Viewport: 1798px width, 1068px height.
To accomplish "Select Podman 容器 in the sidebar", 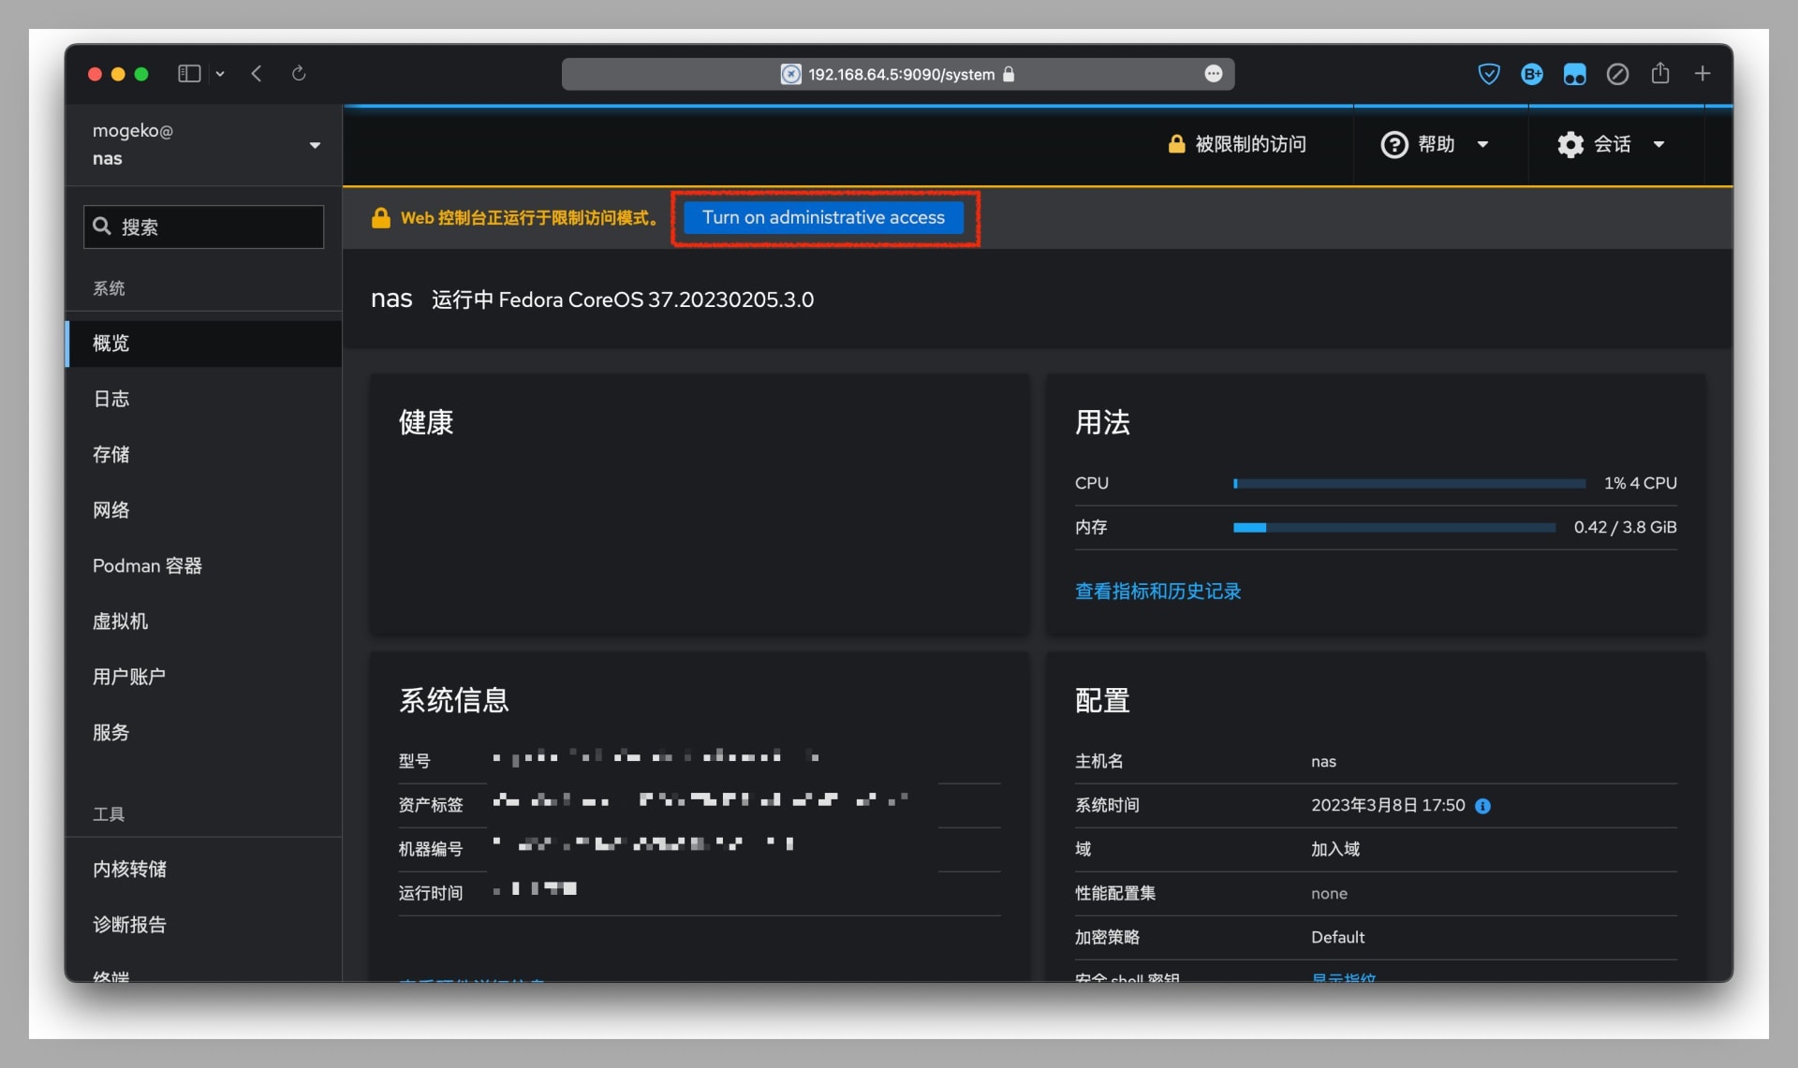I will pyautogui.click(x=147, y=565).
